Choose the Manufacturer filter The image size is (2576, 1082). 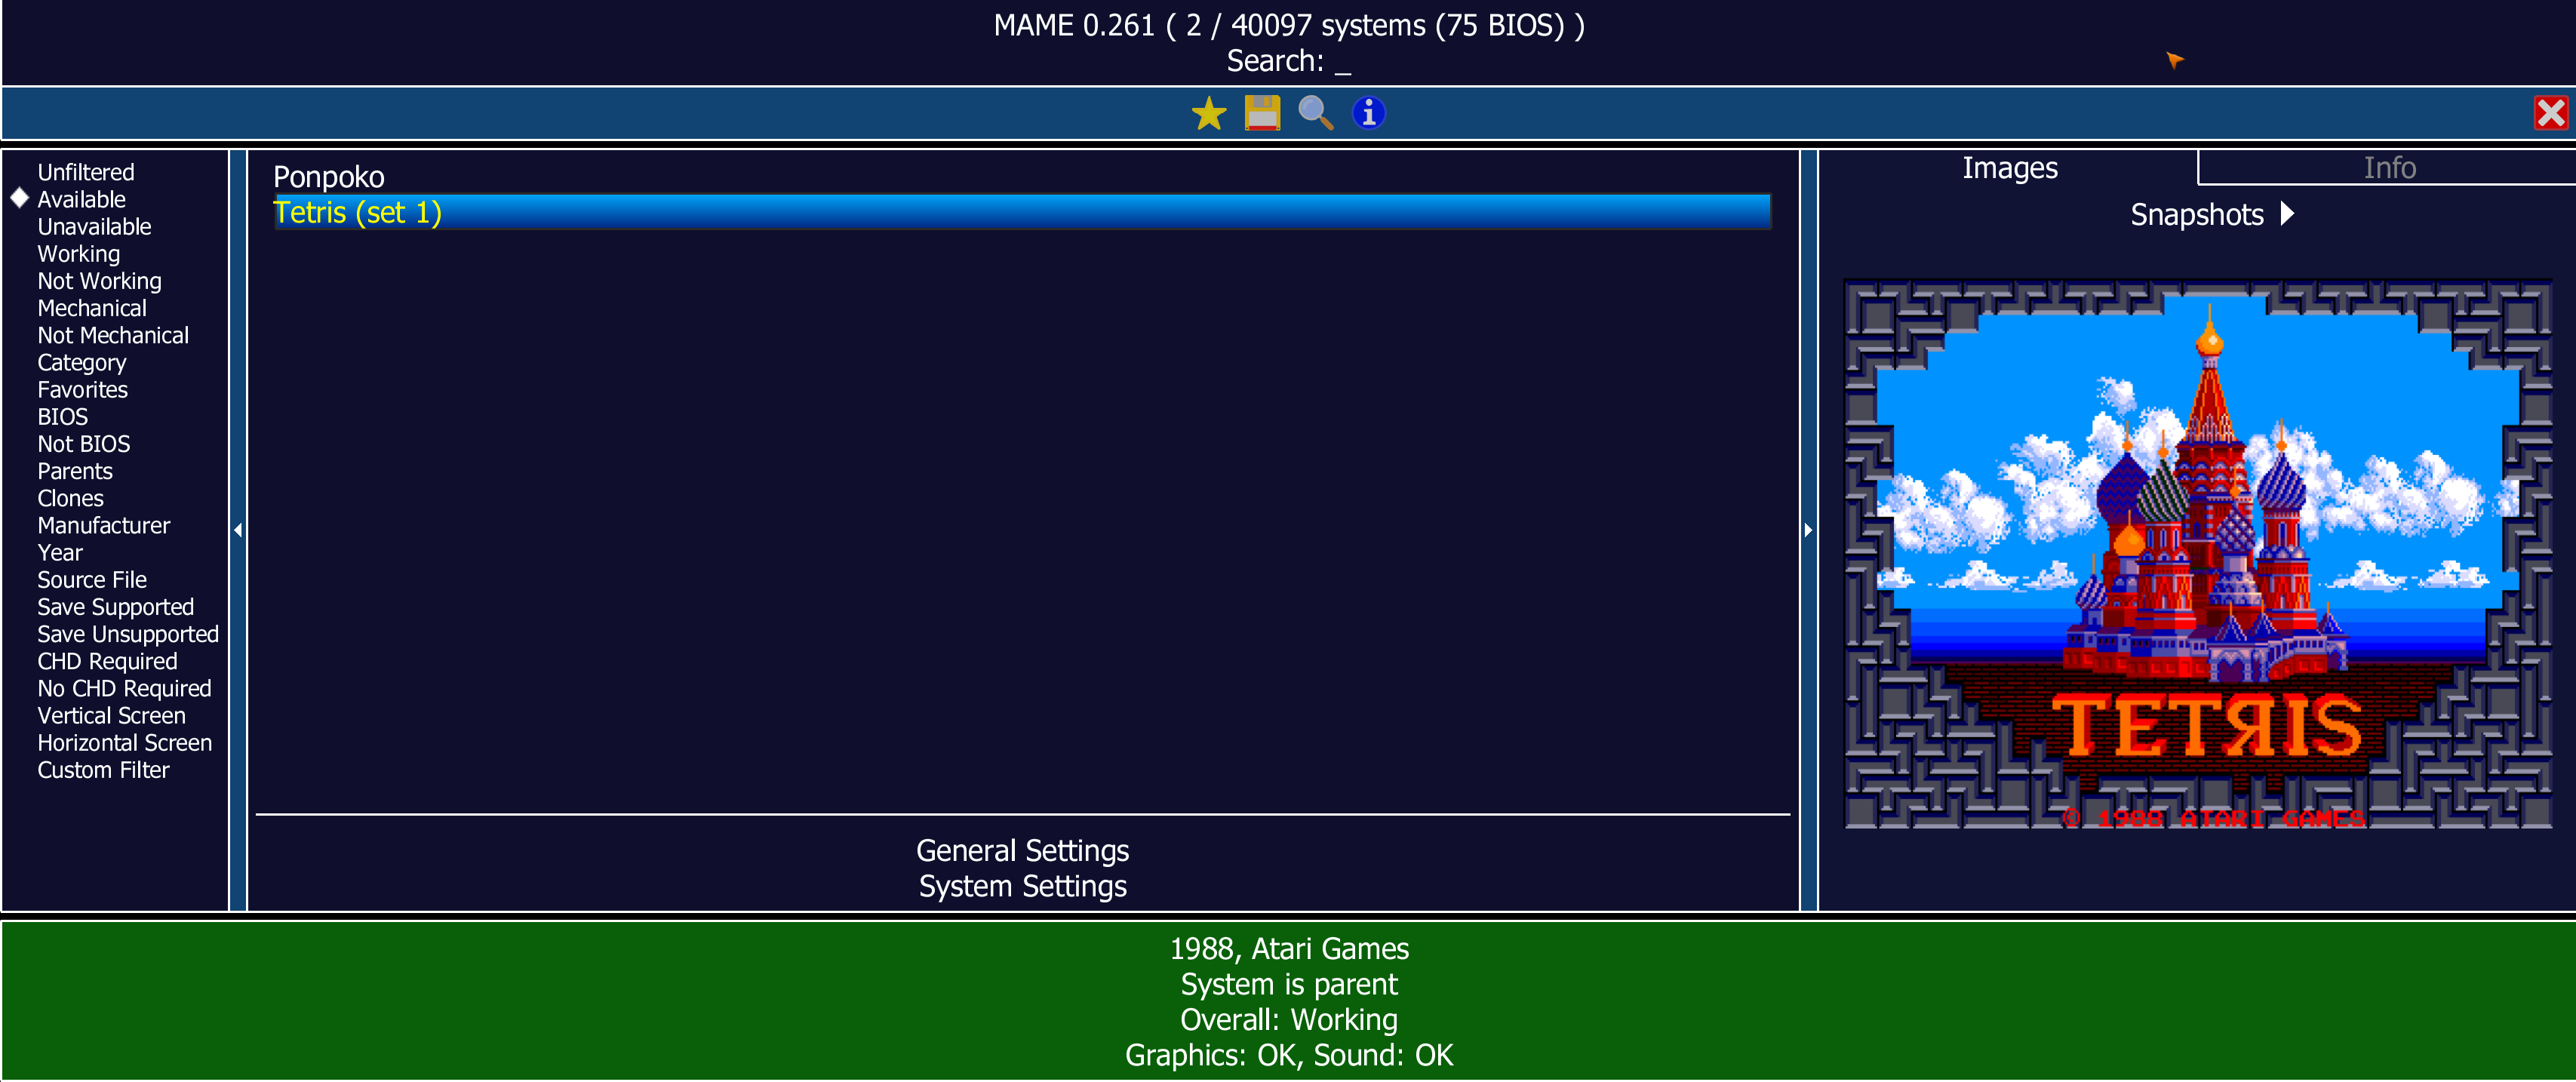coord(103,526)
